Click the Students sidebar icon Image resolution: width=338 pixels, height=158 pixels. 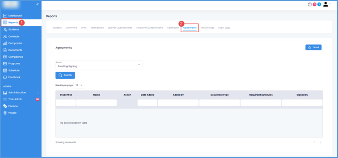click(x=5, y=29)
